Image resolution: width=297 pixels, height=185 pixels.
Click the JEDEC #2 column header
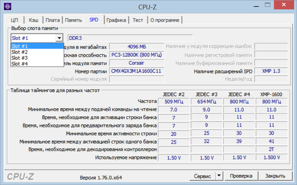point(173,94)
